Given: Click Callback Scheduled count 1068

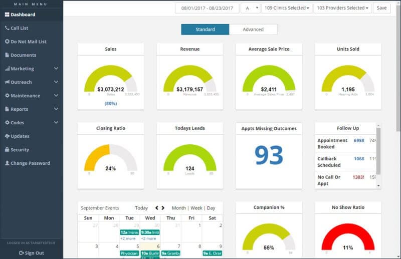Looking at the screenshot, I should [359, 159].
